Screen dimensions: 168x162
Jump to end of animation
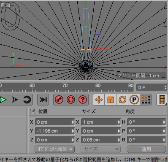[x=43, y=100]
